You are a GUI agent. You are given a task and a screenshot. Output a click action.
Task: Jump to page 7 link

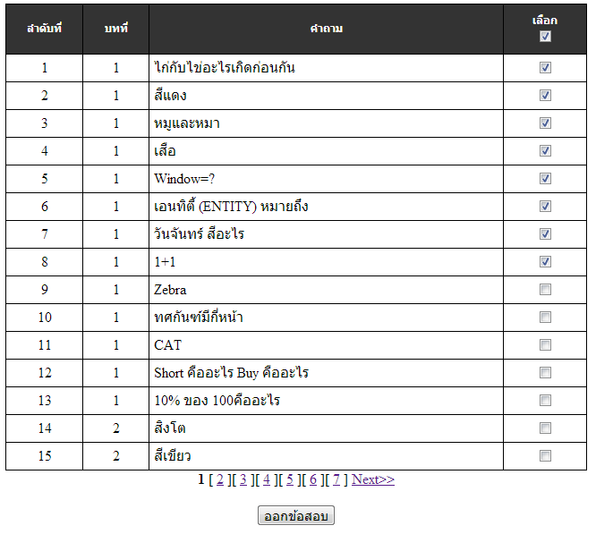click(x=336, y=479)
